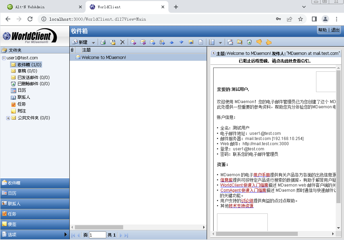Viewport: 344px width, 240px height.
Task: Open the 用户手册 link
Action: pyautogui.click(x=262, y=175)
